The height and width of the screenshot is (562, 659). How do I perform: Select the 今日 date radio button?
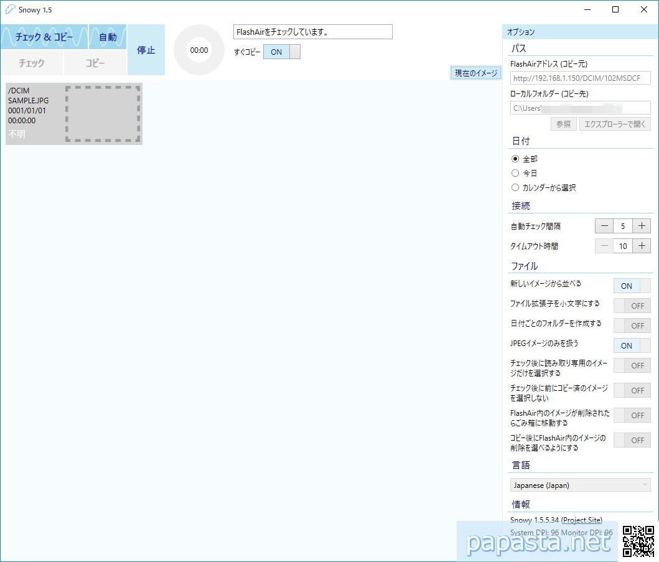[x=515, y=174]
